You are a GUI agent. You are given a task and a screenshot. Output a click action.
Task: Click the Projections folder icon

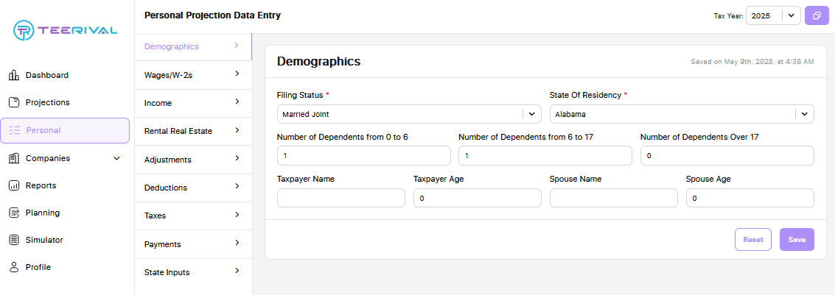pyautogui.click(x=15, y=102)
